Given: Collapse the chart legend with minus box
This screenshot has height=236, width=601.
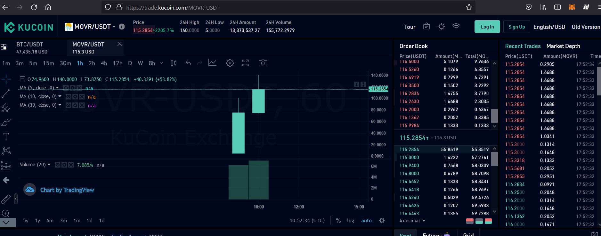Looking at the screenshot, I should coord(22,79).
